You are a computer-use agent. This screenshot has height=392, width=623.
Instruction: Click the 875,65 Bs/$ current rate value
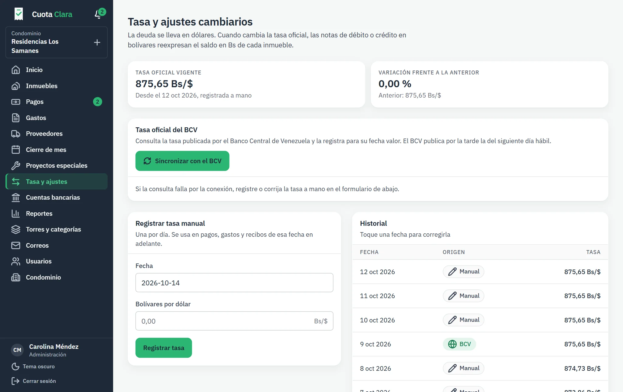164,84
